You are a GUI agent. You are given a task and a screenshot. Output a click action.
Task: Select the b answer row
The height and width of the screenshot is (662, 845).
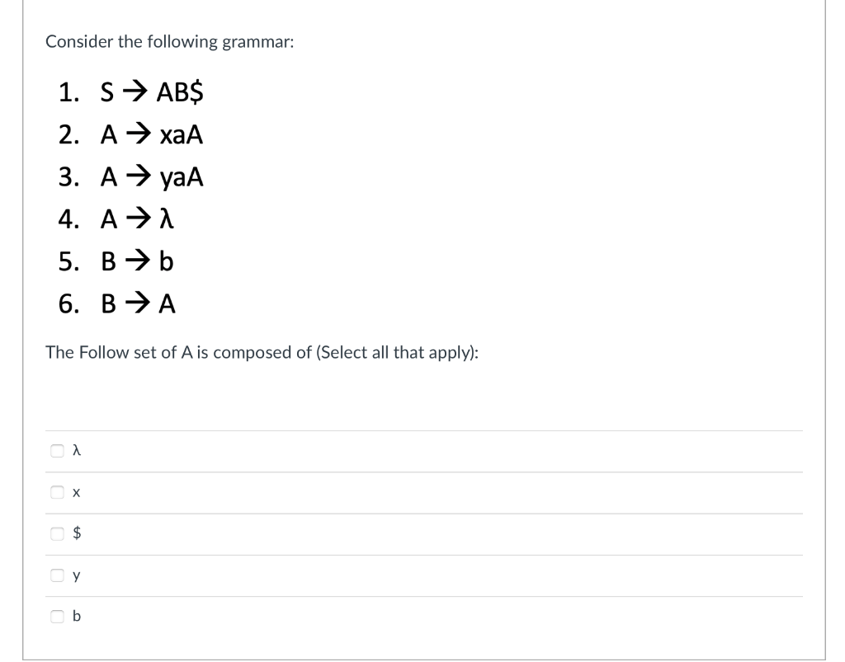pos(413,616)
